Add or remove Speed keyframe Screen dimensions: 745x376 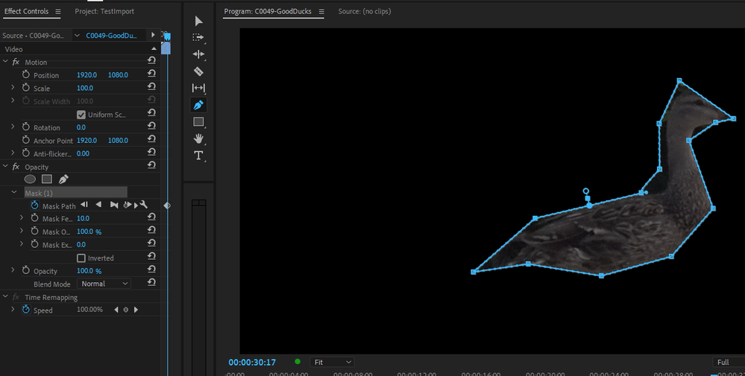pyautogui.click(x=126, y=310)
